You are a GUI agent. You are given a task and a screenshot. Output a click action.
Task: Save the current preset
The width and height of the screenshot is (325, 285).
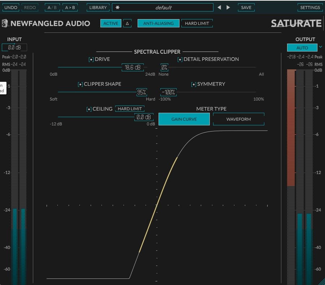click(246, 7)
